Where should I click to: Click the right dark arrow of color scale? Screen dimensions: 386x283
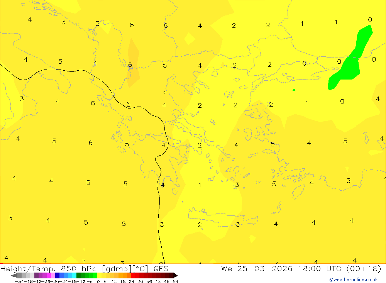(176, 276)
